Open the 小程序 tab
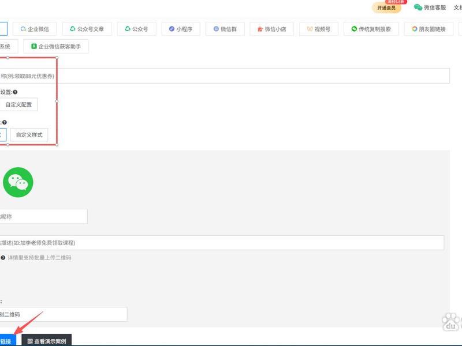 tap(181, 29)
